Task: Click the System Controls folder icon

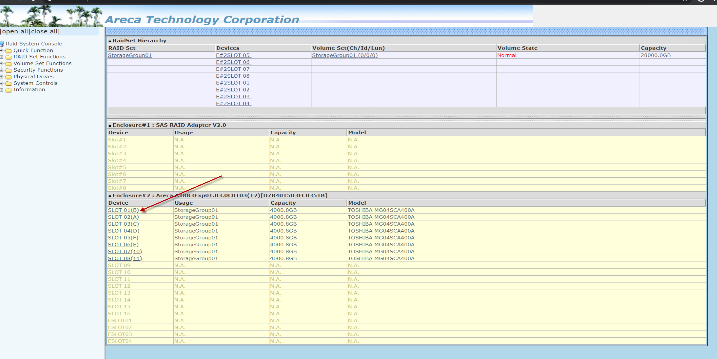Action: coord(9,83)
